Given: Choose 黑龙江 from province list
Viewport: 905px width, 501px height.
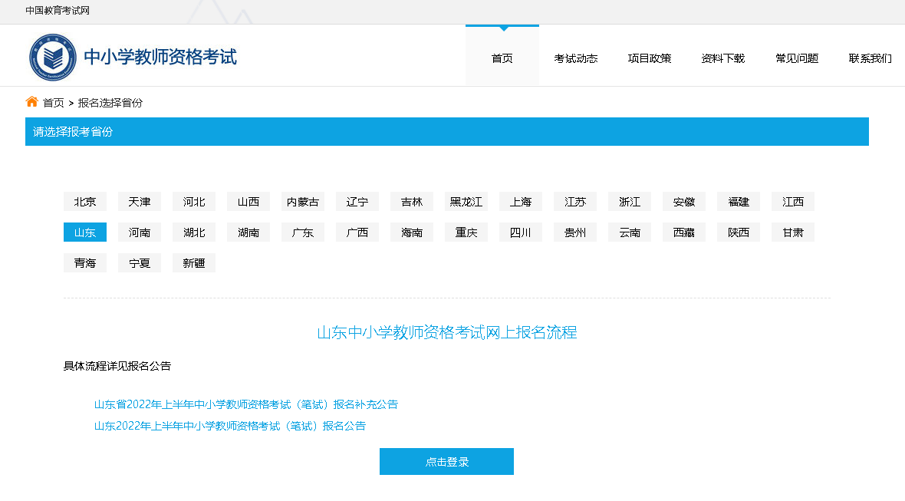Looking at the screenshot, I should (466, 202).
